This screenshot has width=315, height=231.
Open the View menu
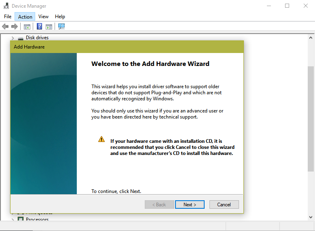[43, 17]
